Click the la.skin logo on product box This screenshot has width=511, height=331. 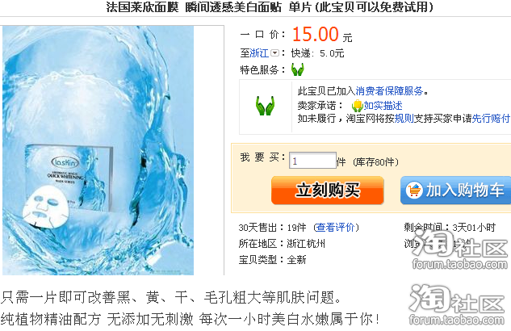[x=65, y=162]
